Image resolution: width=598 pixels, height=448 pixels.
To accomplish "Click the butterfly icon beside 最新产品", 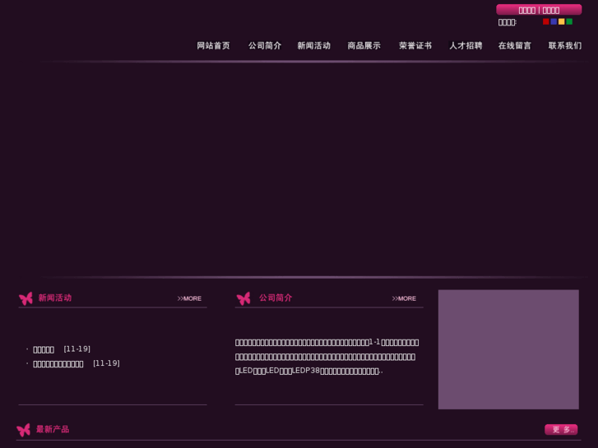I will 24,430.
